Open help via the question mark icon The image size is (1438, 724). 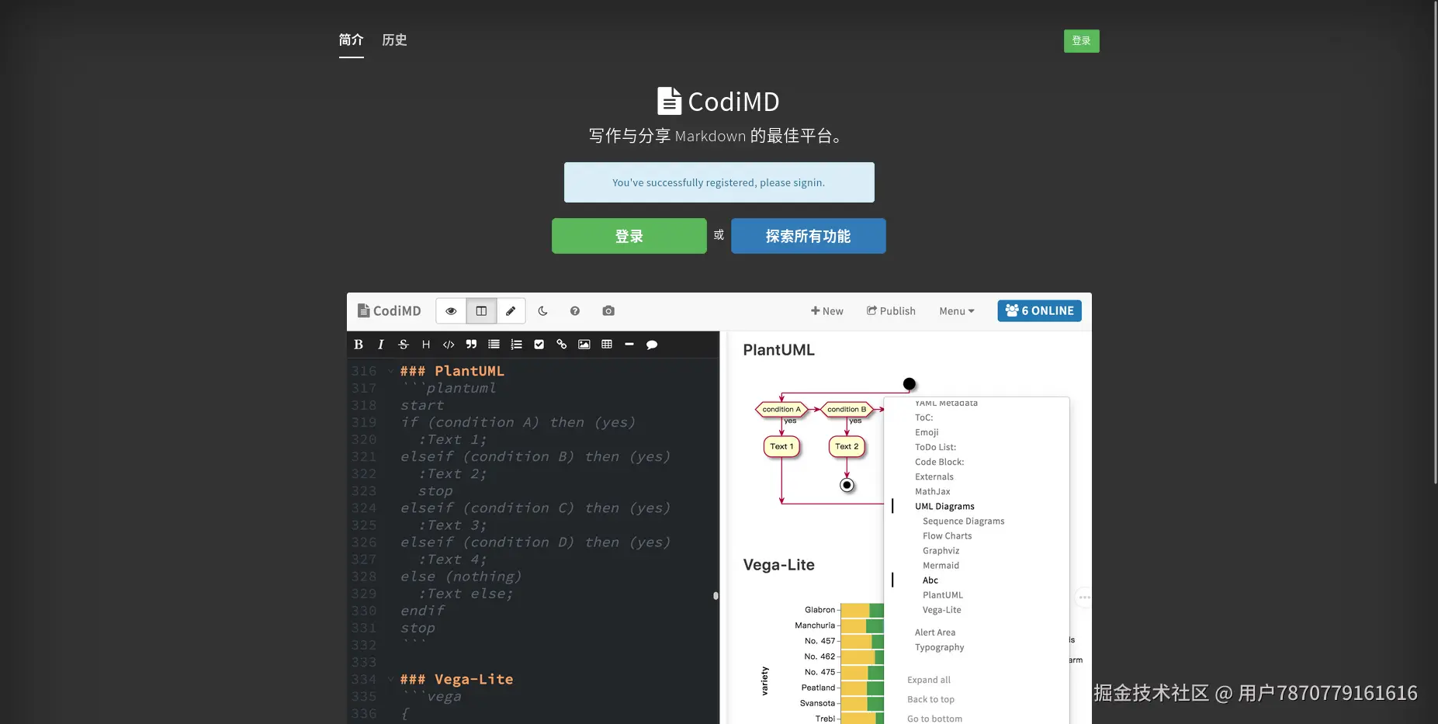575,311
